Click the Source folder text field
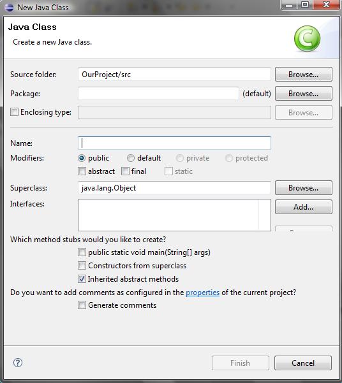 (174, 75)
